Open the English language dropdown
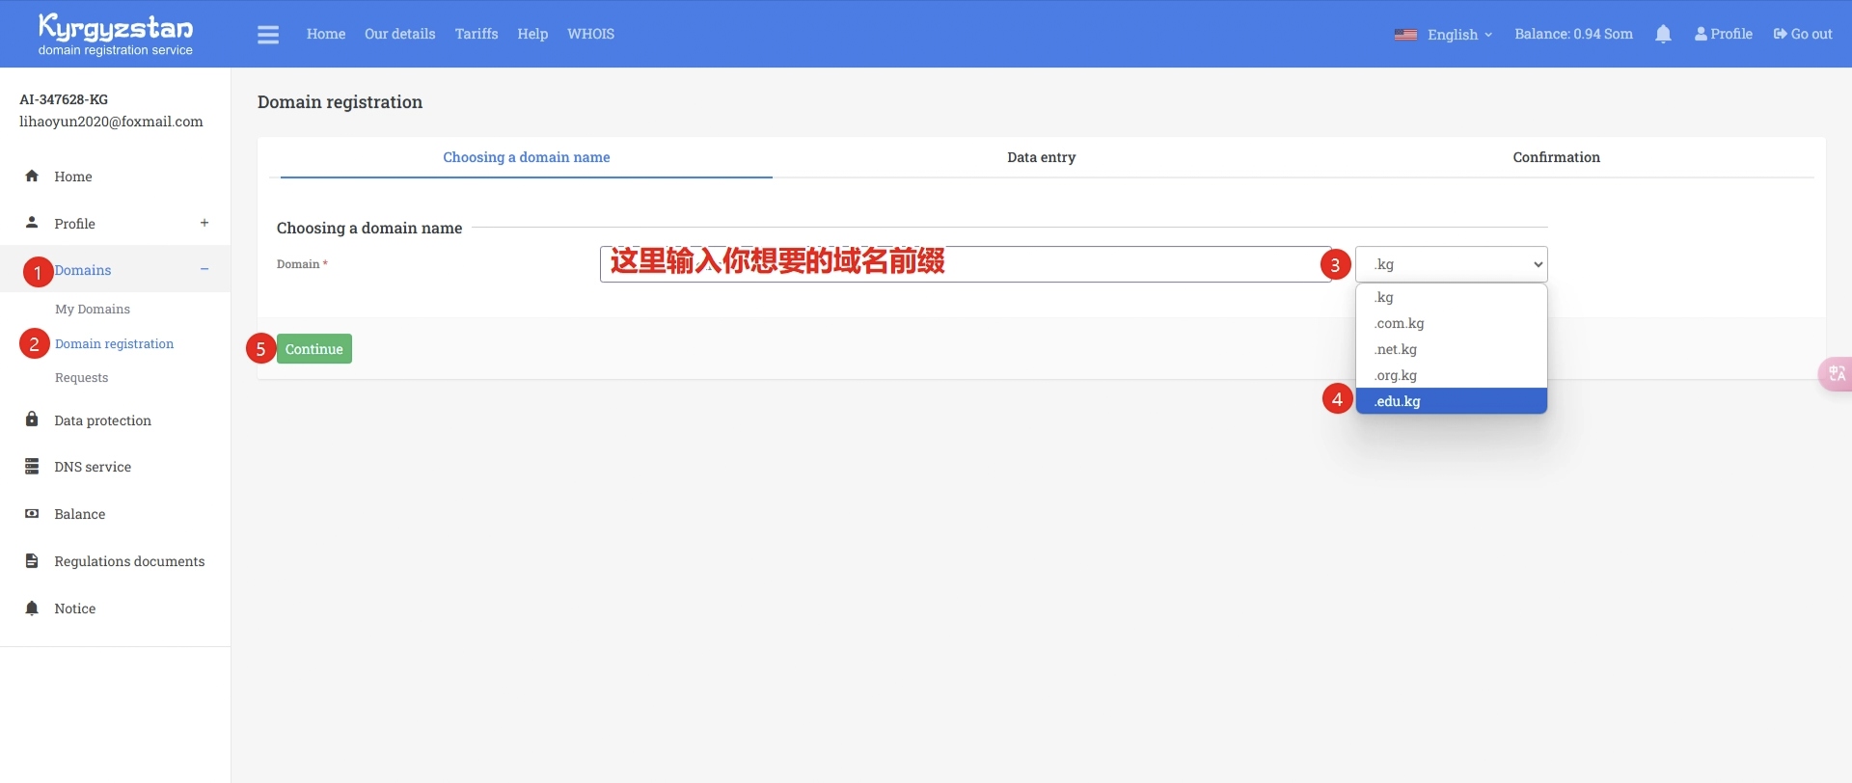Screen dimensions: 1852x783 (1459, 35)
